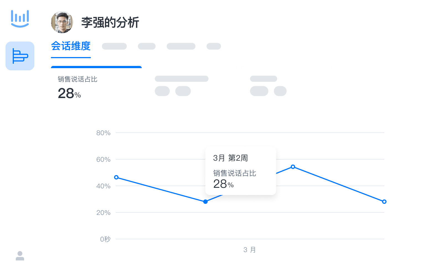Select the peak data point on the line
The width and height of the screenshot is (443, 277).
(x=293, y=167)
